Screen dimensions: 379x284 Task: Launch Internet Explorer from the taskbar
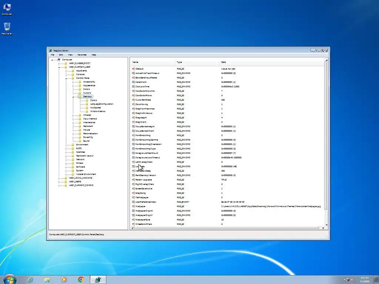pos(30,280)
